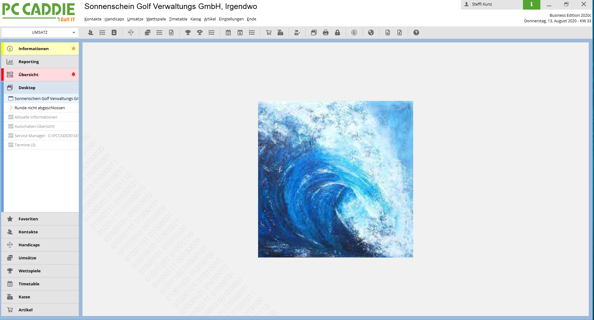Click the shopping cart toolbar icon

point(269,32)
